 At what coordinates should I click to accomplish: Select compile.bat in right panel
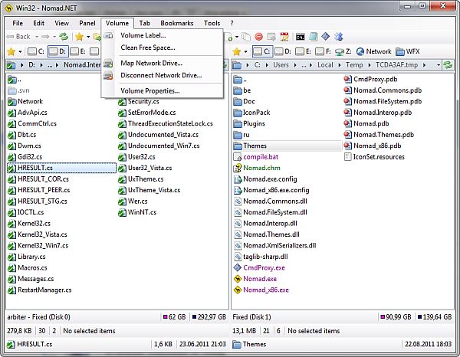pos(255,157)
